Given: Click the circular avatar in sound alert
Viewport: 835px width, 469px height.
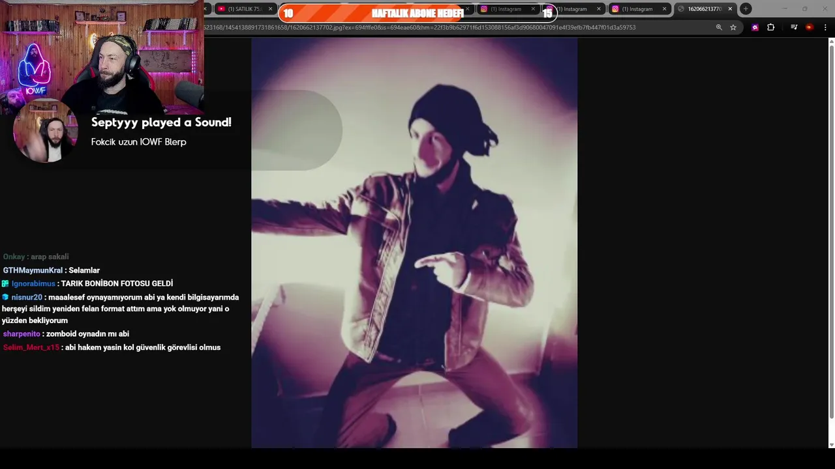Looking at the screenshot, I should [x=46, y=130].
